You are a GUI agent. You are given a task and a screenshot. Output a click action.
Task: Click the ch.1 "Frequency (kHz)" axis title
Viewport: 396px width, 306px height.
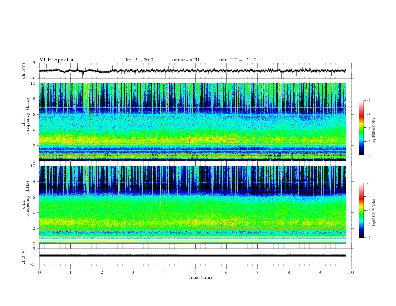[28, 116]
